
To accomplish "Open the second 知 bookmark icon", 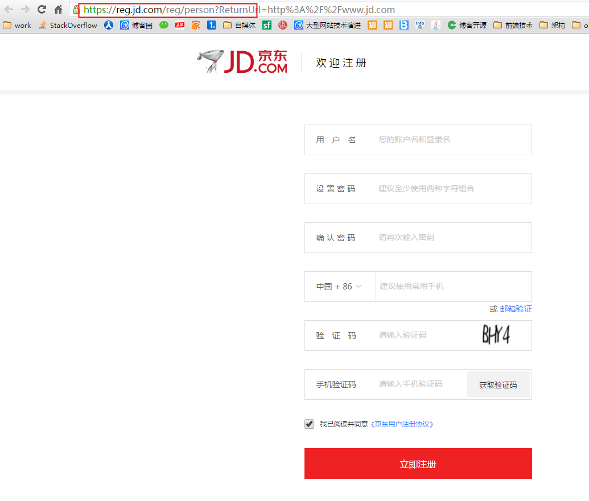I will (x=388, y=25).
